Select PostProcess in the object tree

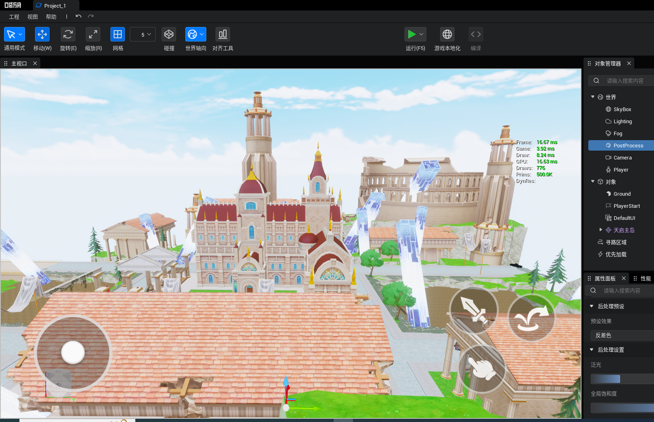click(x=621, y=145)
